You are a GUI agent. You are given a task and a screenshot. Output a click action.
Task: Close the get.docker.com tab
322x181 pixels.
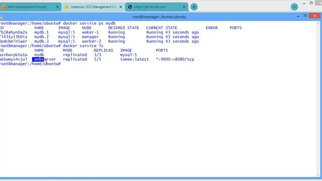coord(184,7)
